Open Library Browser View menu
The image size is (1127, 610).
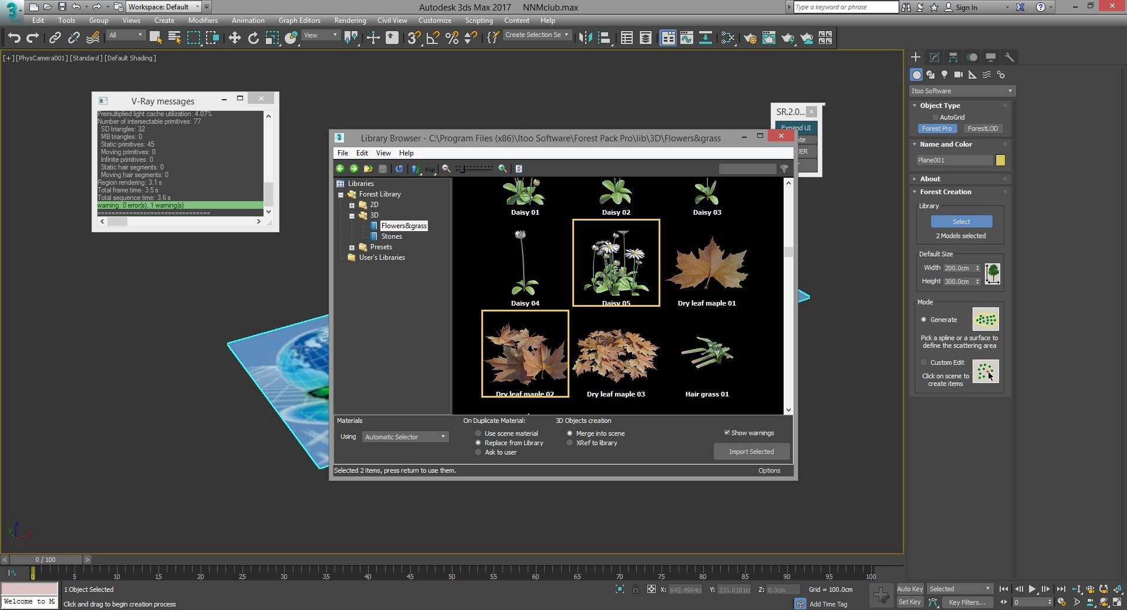383,153
